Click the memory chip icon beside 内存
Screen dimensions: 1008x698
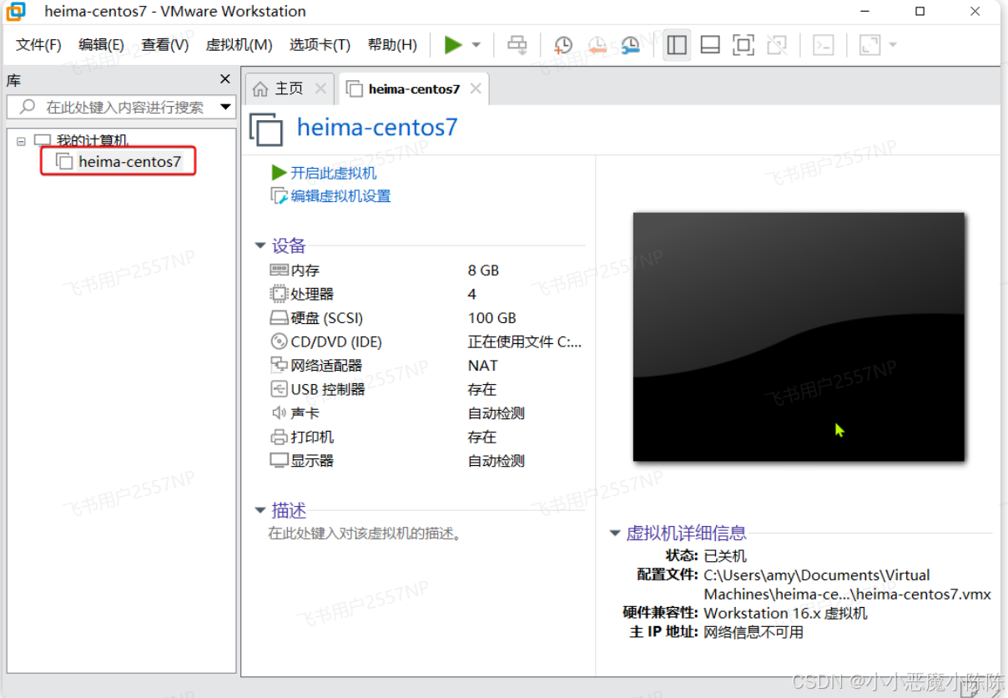point(279,271)
